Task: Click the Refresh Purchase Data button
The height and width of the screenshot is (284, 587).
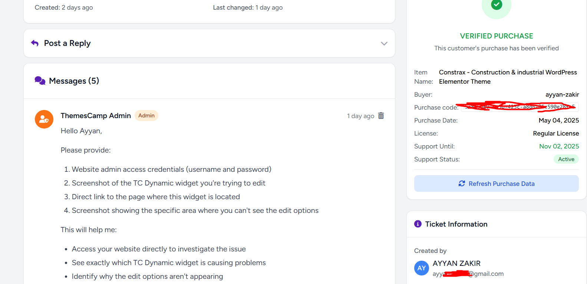Action: (x=497, y=184)
